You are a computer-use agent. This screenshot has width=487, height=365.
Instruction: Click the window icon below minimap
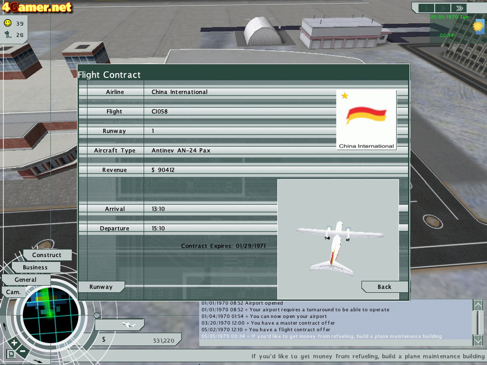(11, 354)
